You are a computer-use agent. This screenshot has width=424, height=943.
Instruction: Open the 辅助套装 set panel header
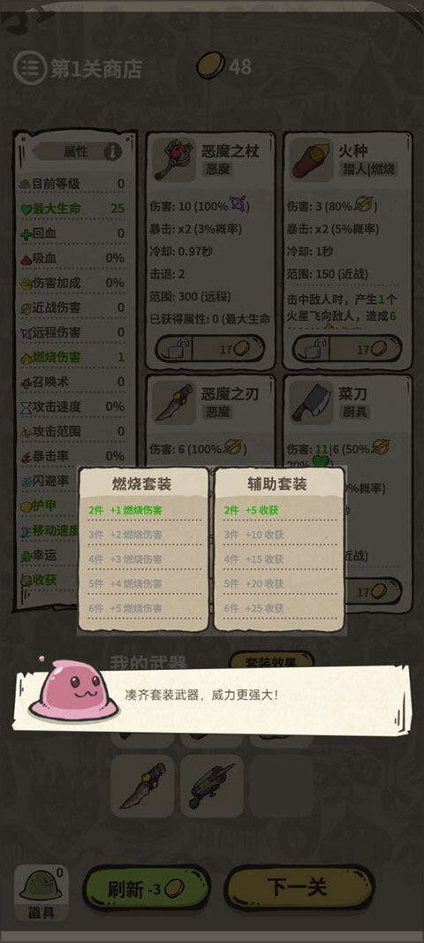click(x=278, y=483)
